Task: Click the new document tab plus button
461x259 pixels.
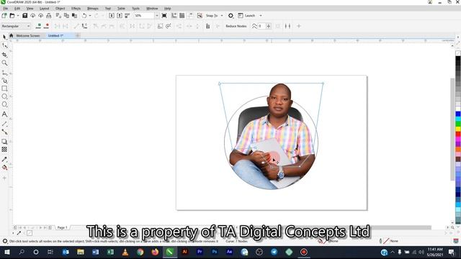Action: (78, 35)
